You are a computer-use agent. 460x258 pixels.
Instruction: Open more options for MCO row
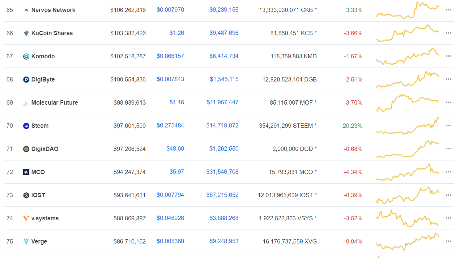click(449, 172)
